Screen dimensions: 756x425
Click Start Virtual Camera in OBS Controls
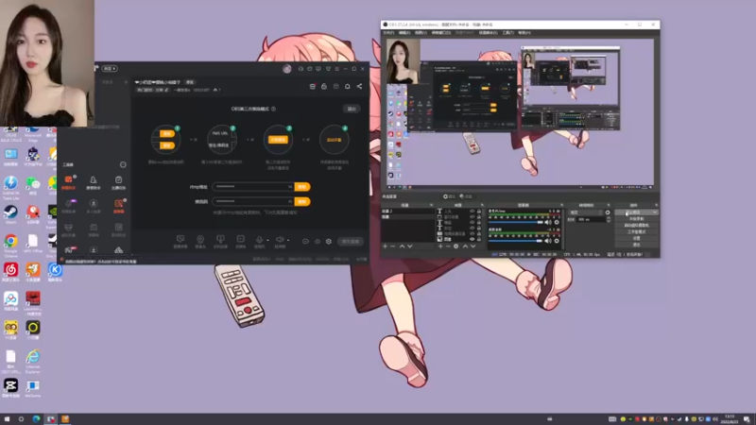pos(636,225)
